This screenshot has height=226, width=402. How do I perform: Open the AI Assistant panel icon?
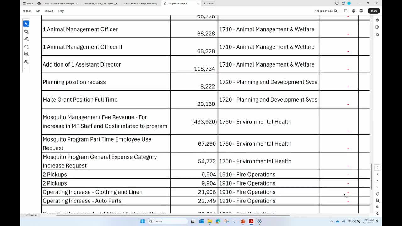click(x=377, y=20)
